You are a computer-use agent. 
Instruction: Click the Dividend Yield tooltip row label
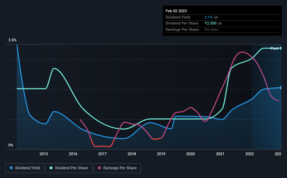click(x=178, y=17)
